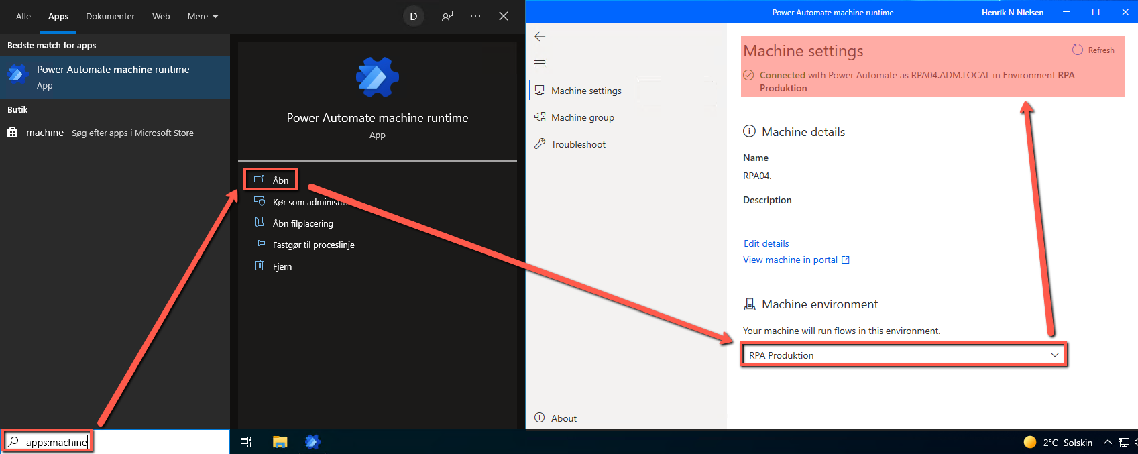Click the Edit details link
The height and width of the screenshot is (454, 1138).
point(766,243)
